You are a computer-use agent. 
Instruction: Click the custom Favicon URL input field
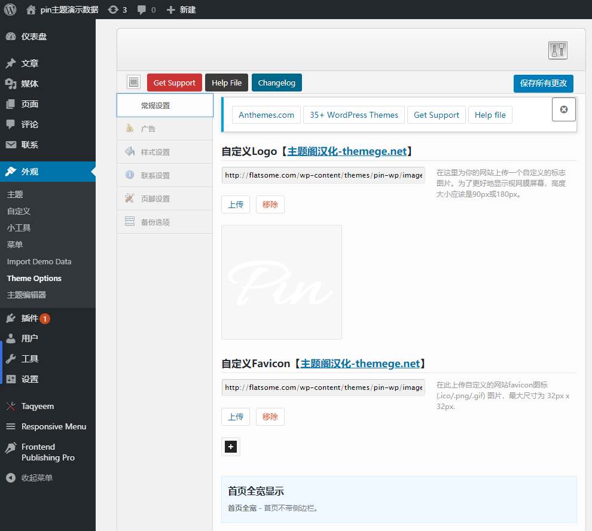(x=323, y=387)
